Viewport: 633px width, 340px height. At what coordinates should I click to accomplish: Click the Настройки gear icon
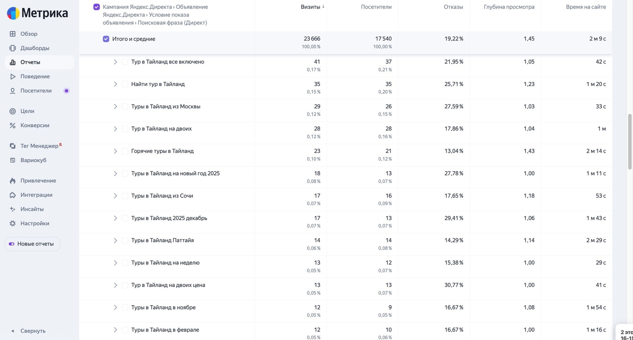tap(13, 224)
